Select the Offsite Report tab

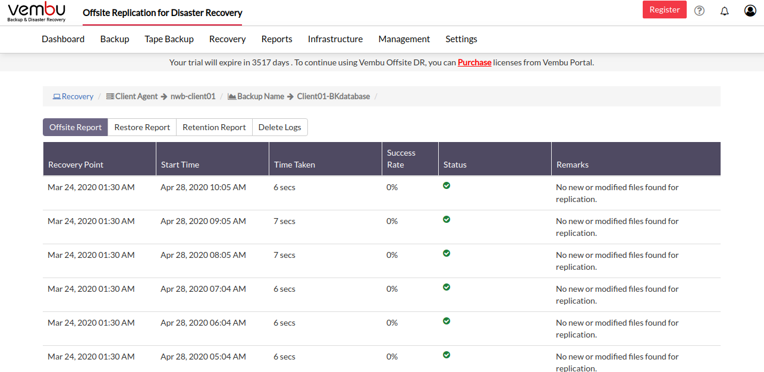[x=76, y=127]
